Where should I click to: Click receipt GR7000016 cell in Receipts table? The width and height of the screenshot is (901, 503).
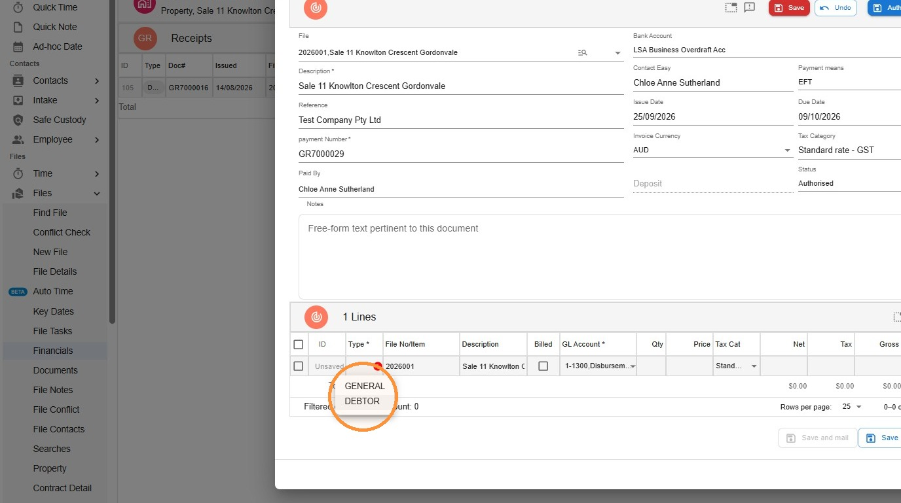click(x=189, y=87)
